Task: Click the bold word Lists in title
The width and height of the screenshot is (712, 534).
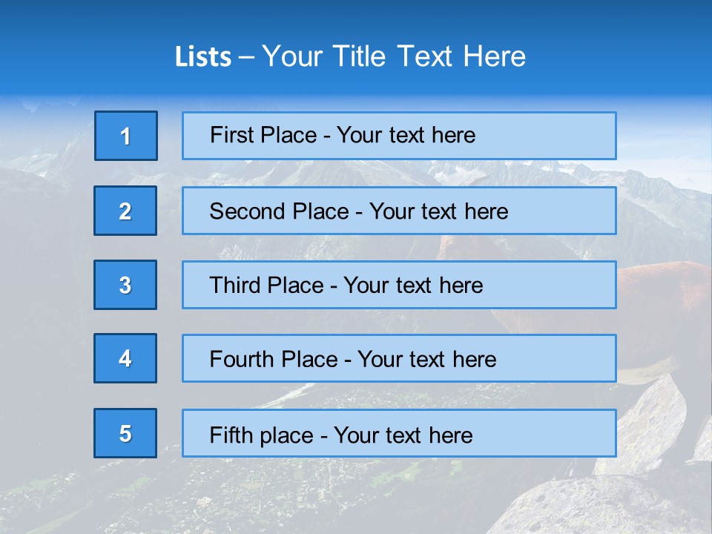Action: [202, 56]
